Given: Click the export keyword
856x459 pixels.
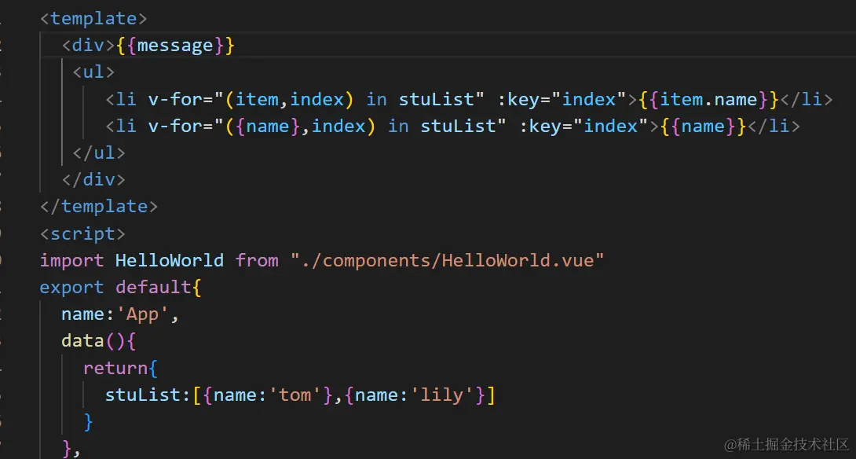Looking at the screenshot, I should pos(71,288).
